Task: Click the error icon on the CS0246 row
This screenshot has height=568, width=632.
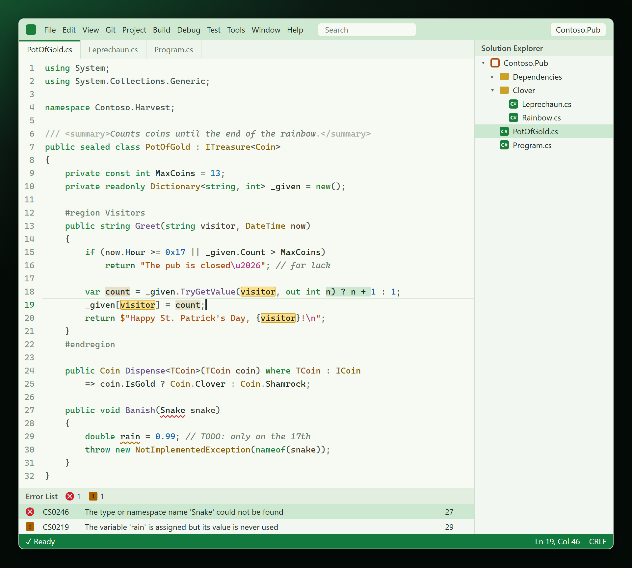Action: tap(30, 512)
